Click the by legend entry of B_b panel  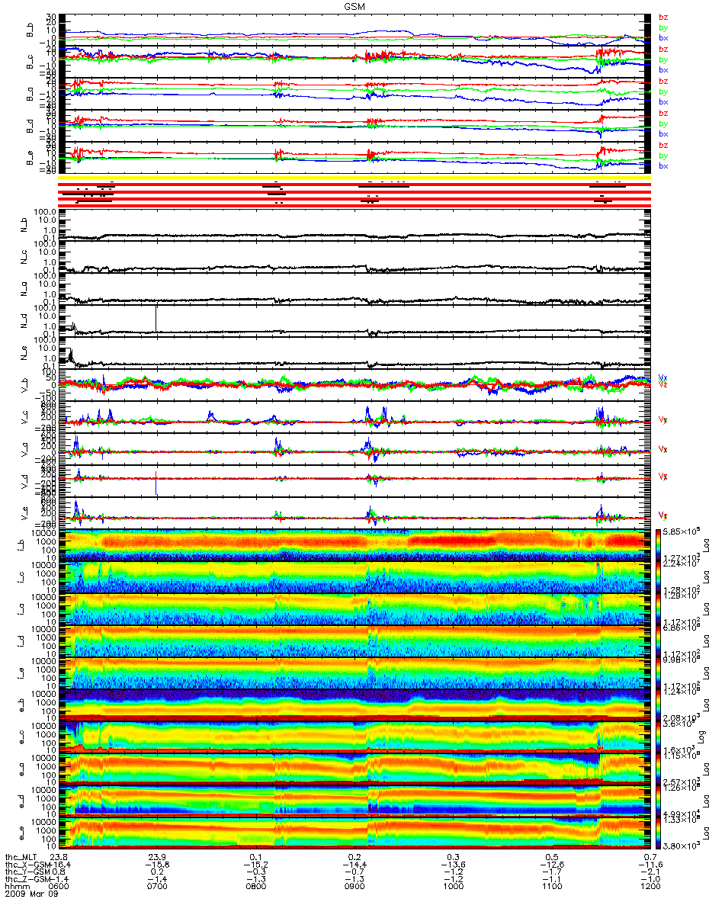point(663,27)
